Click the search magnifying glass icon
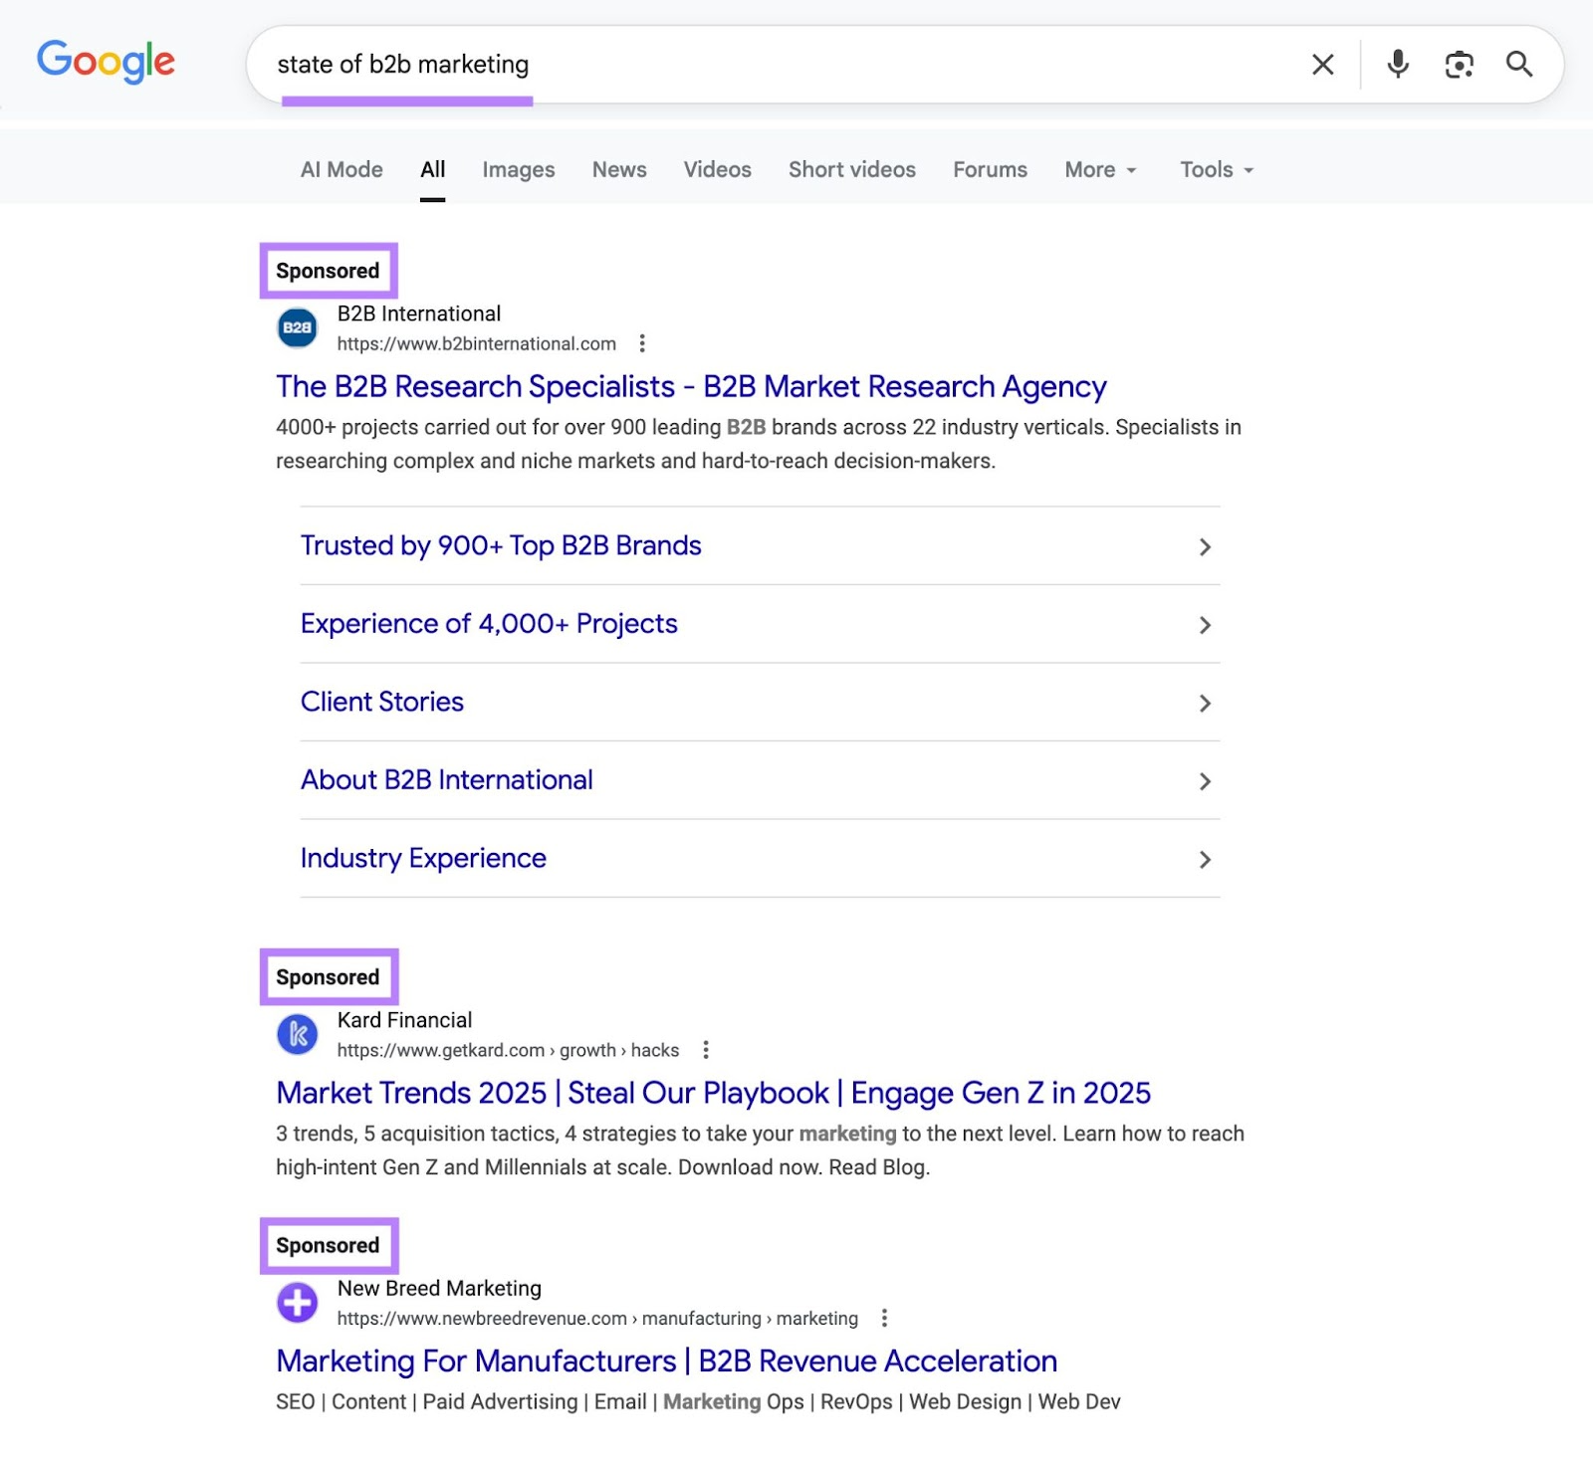This screenshot has height=1460, width=1593. (x=1519, y=64)
